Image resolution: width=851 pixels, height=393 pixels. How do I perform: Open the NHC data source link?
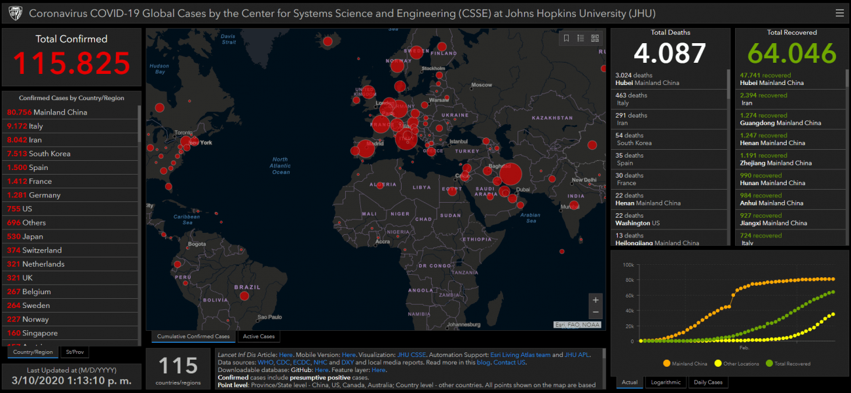pyautogui.click(x=321, y=362)
